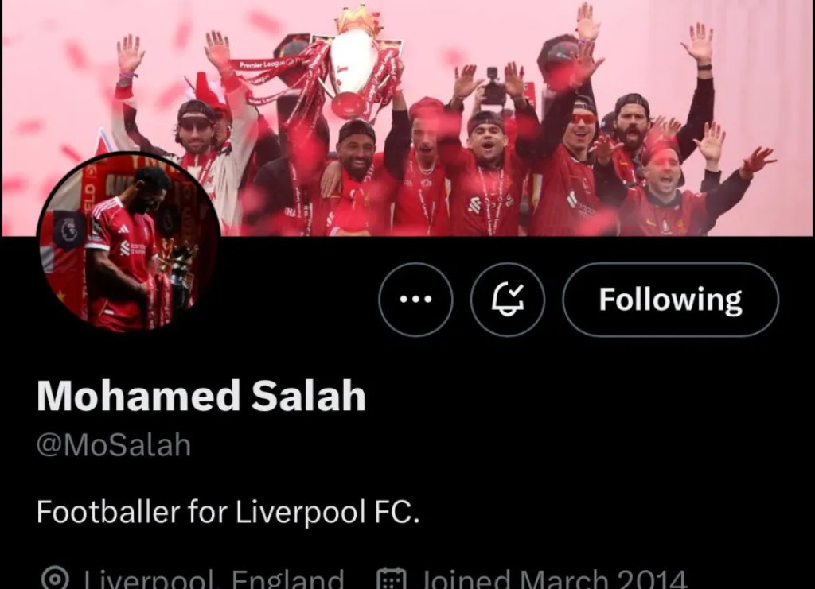Click the location pin icon
The image size is (815, 589).
[x=55, y=578]
